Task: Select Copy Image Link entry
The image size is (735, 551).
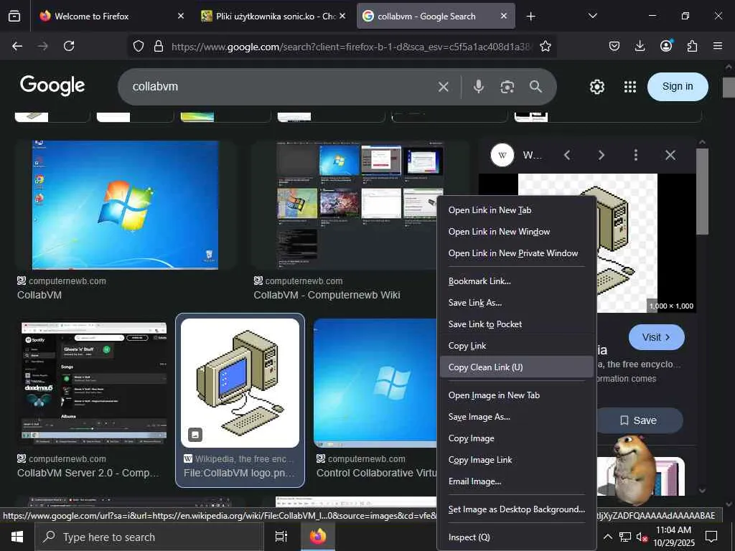Action: pos(517,460)
